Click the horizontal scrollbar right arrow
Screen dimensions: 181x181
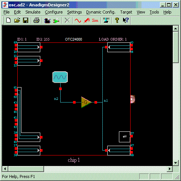pos(170,169)
